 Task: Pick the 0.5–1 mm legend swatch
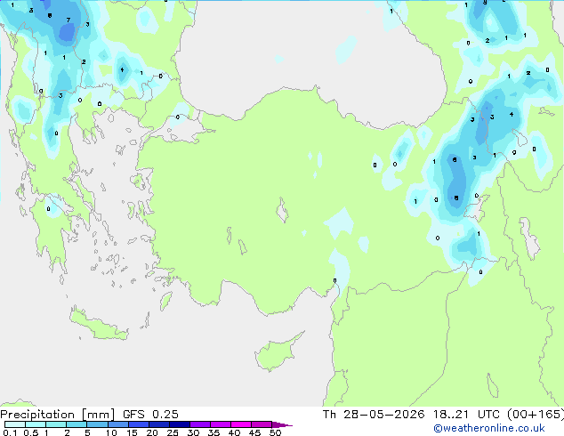36,424
